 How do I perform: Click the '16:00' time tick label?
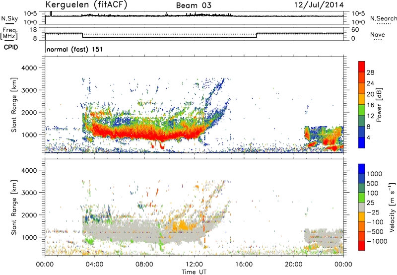(x=244, y=265)
